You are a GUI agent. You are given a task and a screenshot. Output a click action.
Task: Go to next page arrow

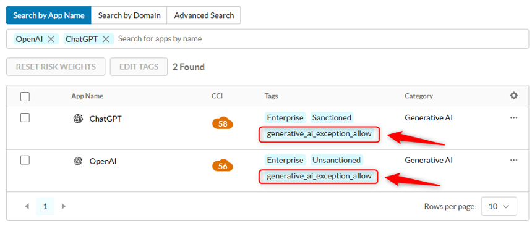64,206
